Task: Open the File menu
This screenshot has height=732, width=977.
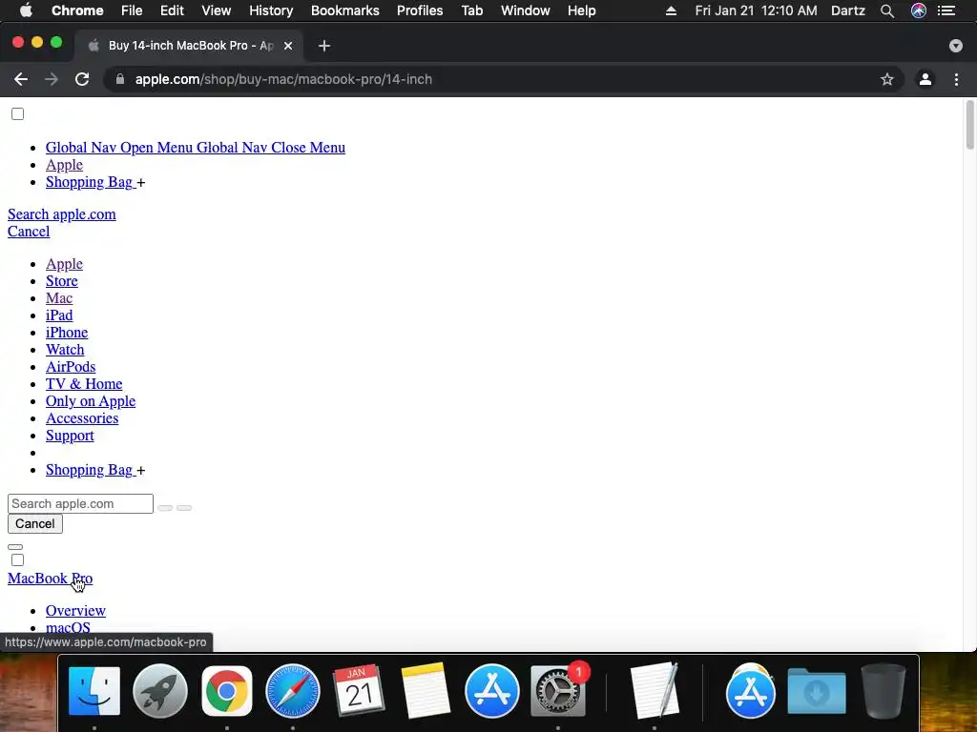Action: click(132, 10)
